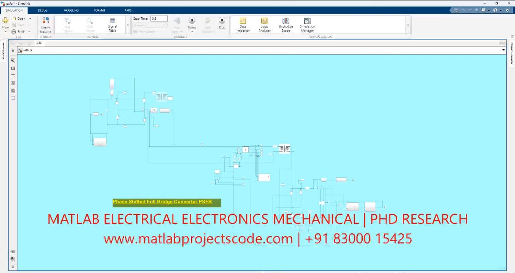The image size is (515, 273).
Task: Select the upper transformer block
Action: (162, 97)
